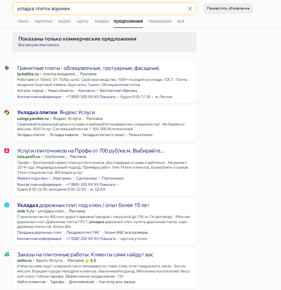Image resolution: width=281 pixels, height=290 pixels.
Task: Click the red Profi favicon
Action: (x=7, y=151)
